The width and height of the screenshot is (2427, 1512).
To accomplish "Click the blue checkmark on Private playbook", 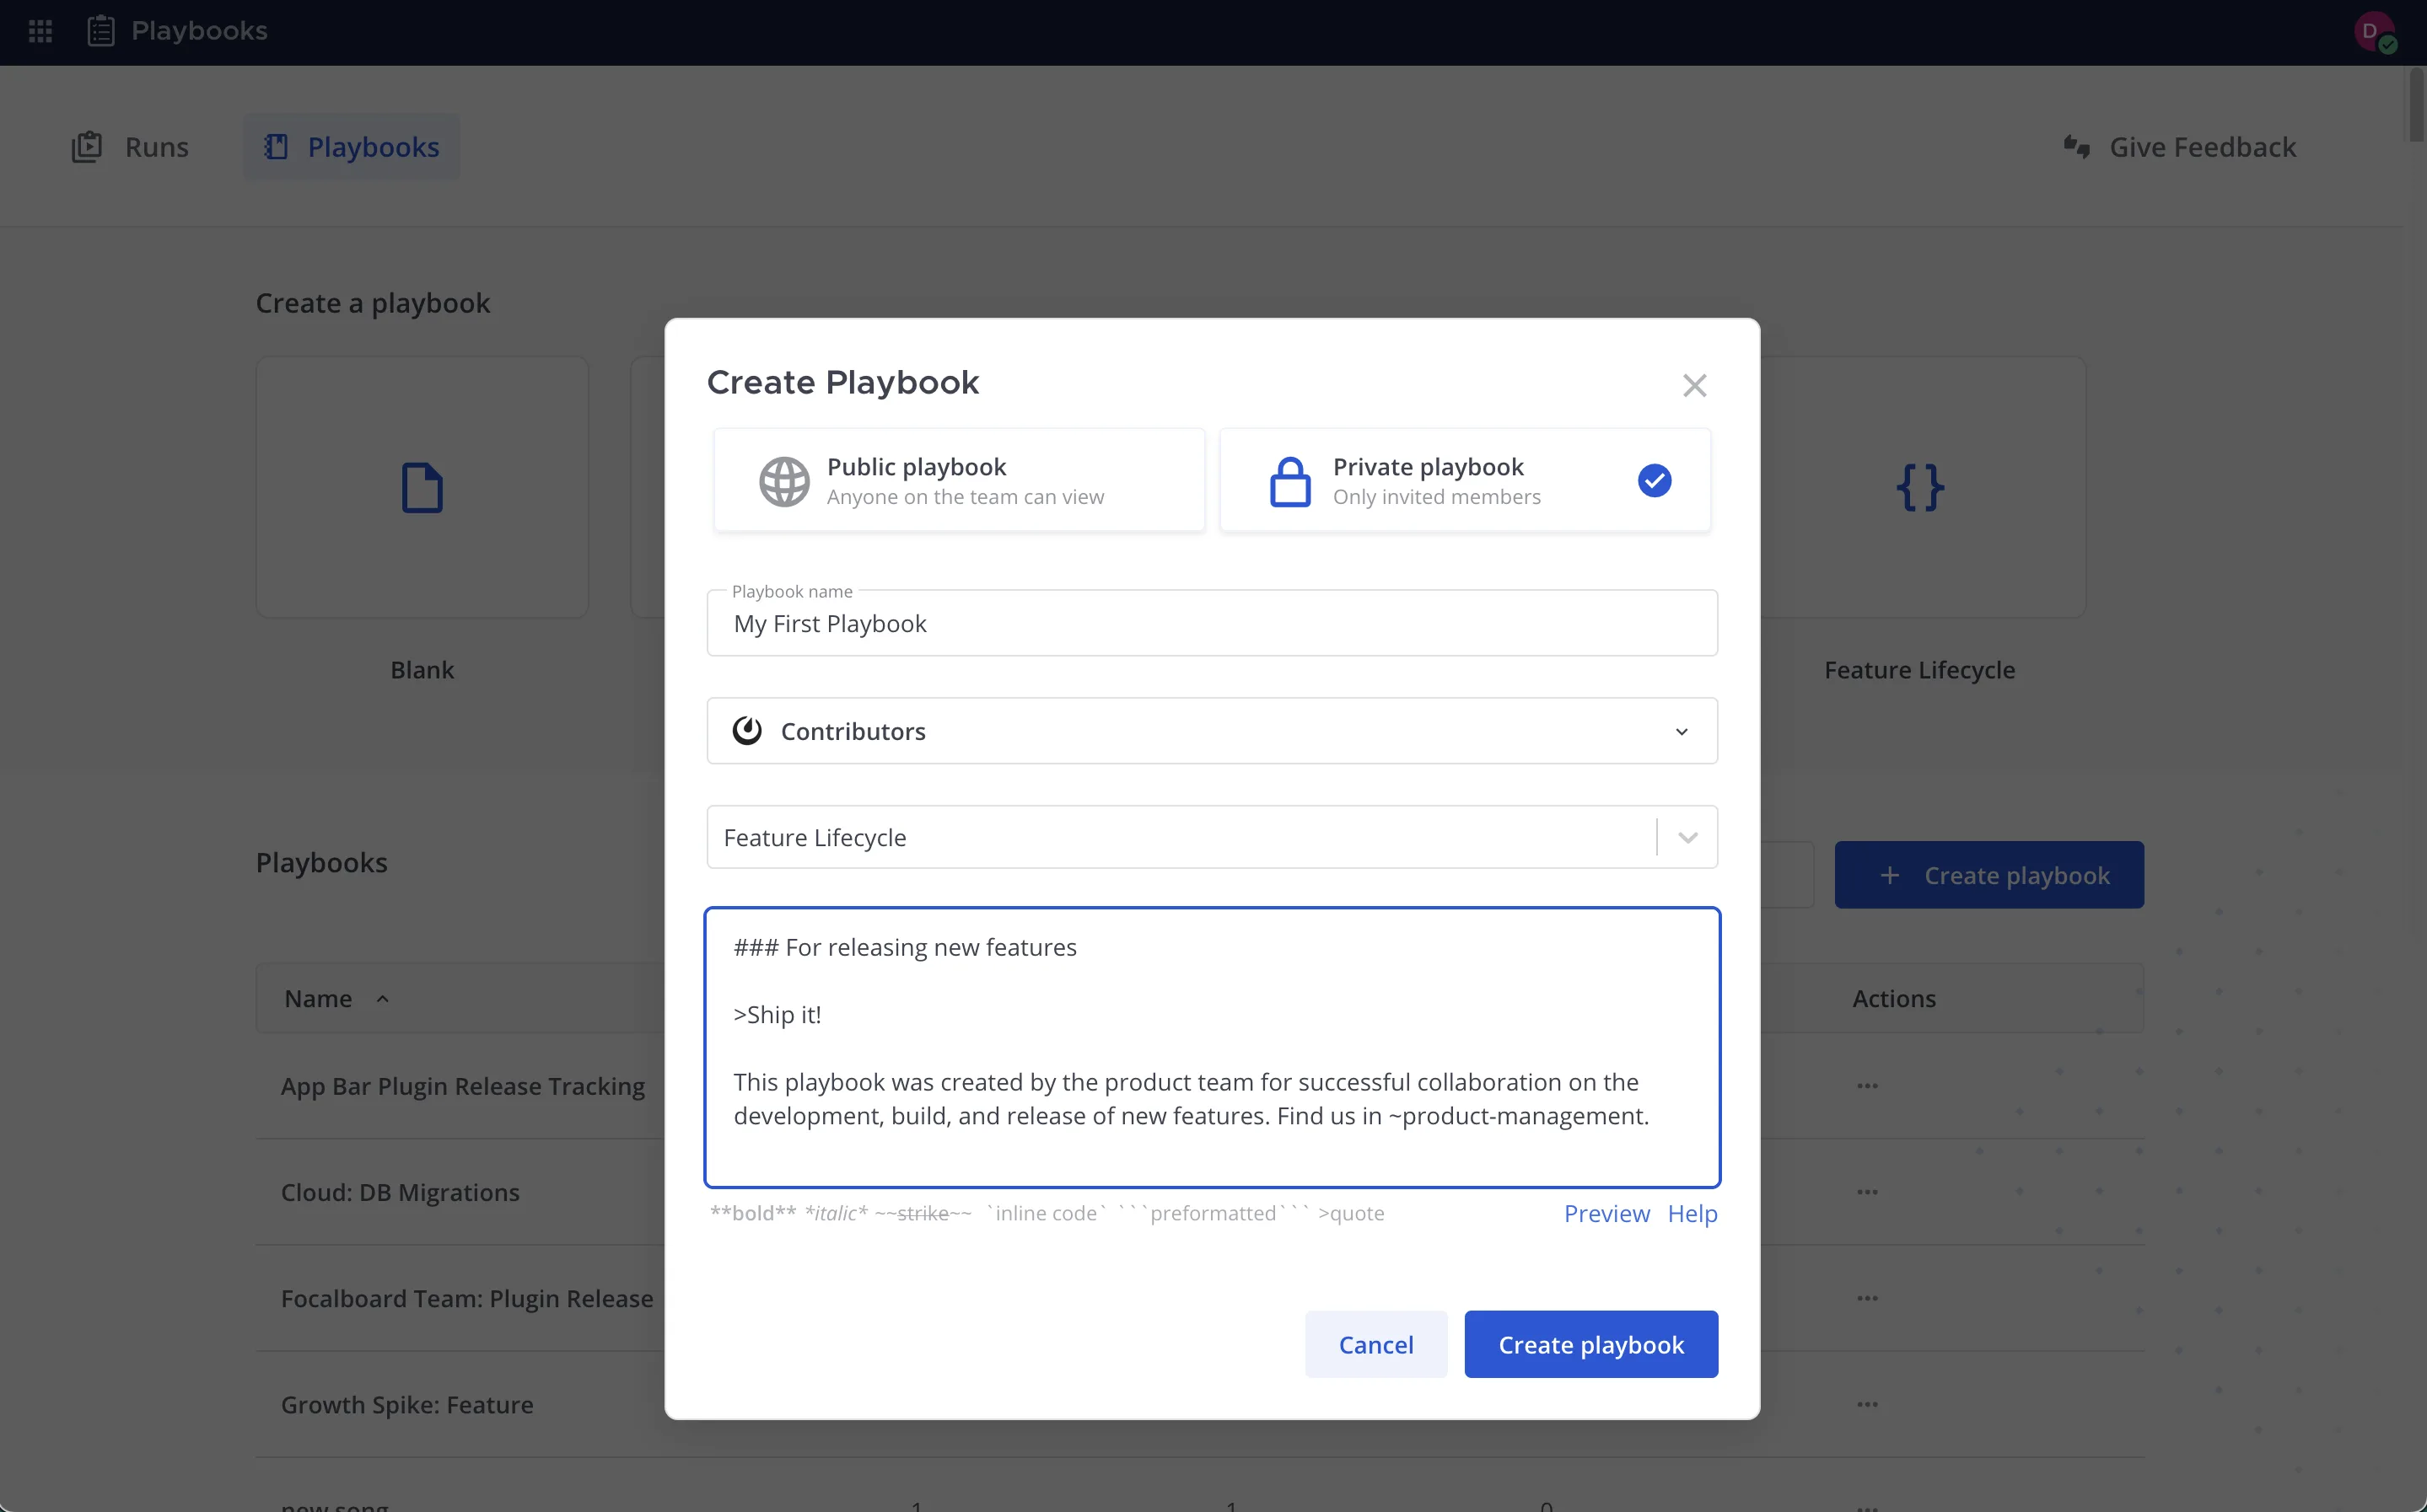I will [1654, 480].
